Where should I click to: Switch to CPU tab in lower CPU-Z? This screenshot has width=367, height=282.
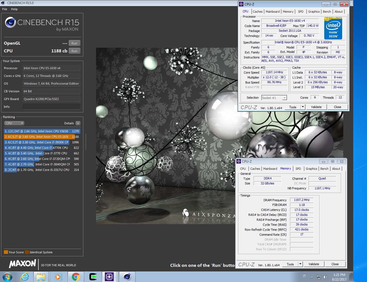(243, 169)
